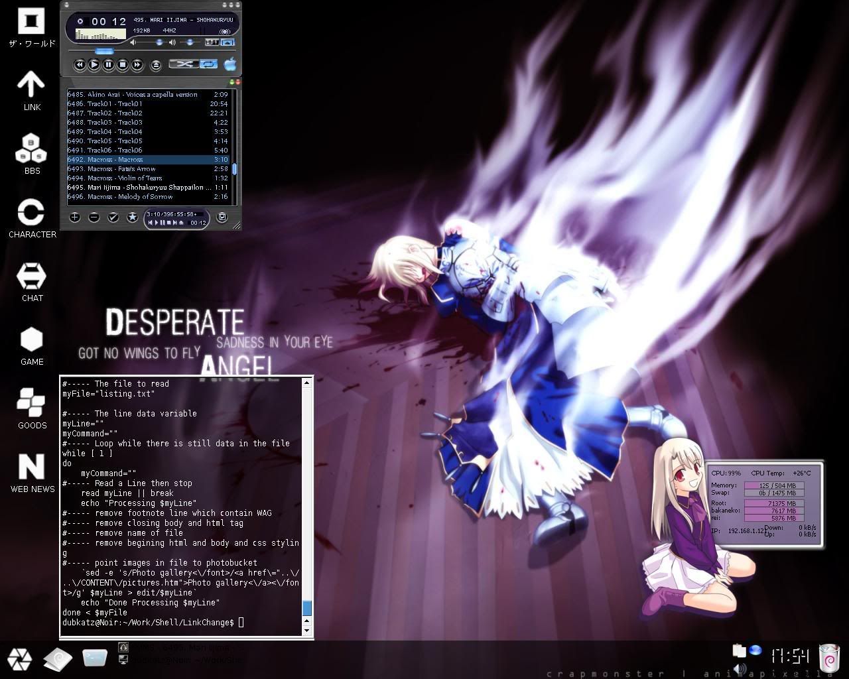Click mini next-track button in playlist footer
849x679 pixels.
pyautogui.click(x=174, y=223)
